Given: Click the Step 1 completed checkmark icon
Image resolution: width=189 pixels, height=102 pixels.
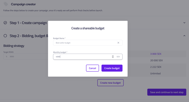Looking at the screenshot, I should (5, 23).
